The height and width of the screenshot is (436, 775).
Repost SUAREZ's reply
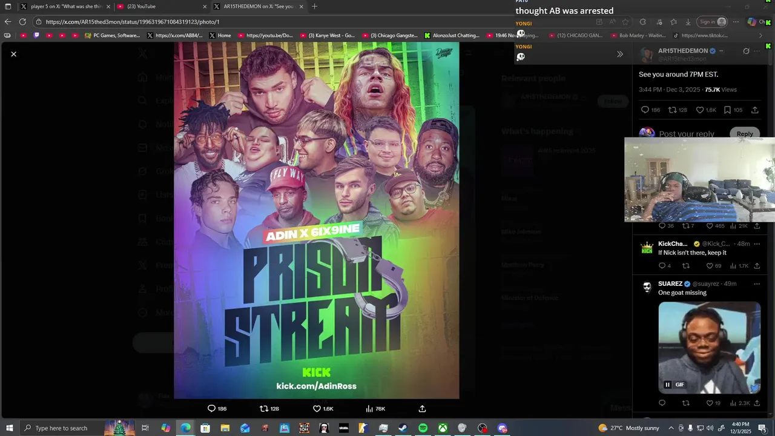click(686, 403)
